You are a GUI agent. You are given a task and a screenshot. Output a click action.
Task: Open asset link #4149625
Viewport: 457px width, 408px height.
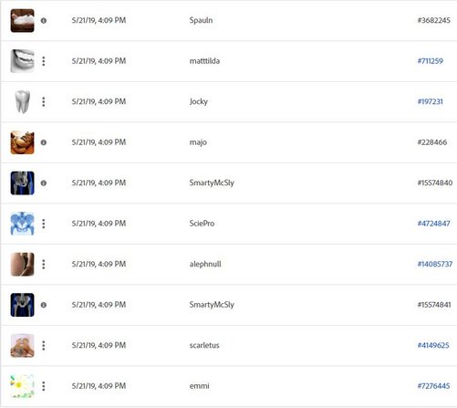click(x=433, y=345)
